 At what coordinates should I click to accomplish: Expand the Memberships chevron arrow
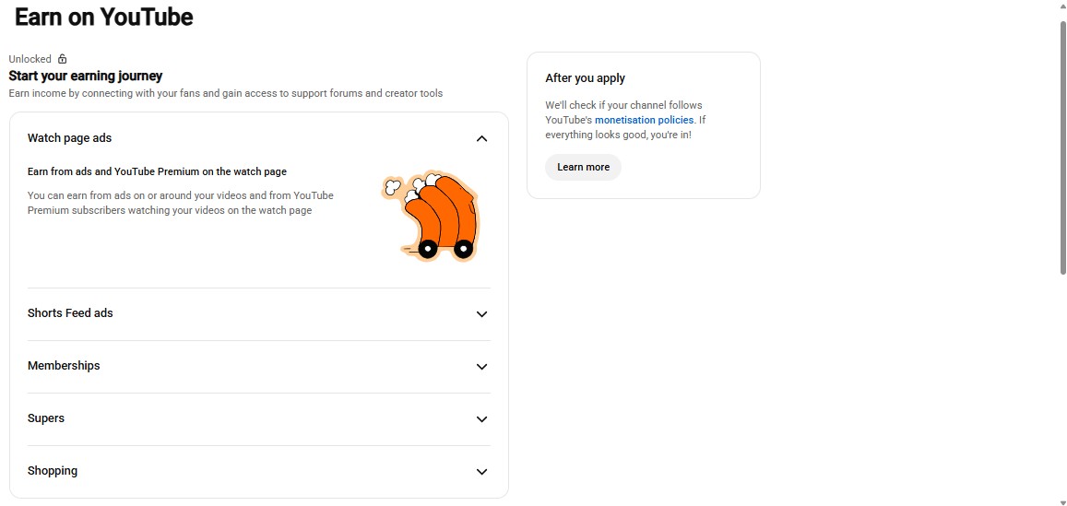click(481, 367)
